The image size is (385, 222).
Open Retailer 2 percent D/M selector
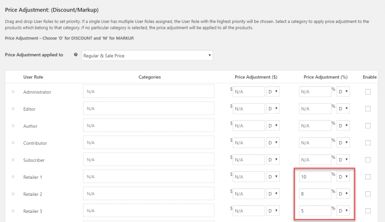click(343, 193)
